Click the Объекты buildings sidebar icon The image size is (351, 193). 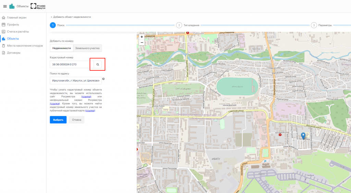(x=3, y=39)
